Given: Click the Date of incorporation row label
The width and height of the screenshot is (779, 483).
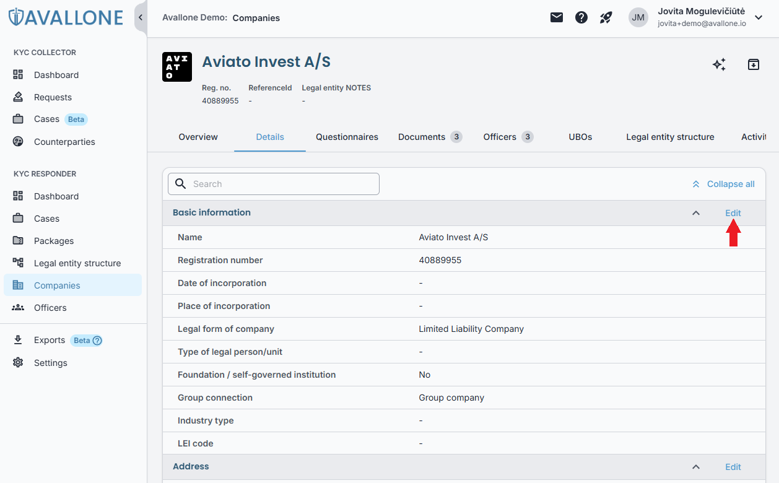Looking at the screenshot, I should pos(222,283).
